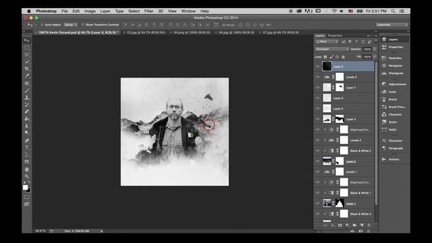Select the Rectangular Marquee tool

click(x=27, y=47)
